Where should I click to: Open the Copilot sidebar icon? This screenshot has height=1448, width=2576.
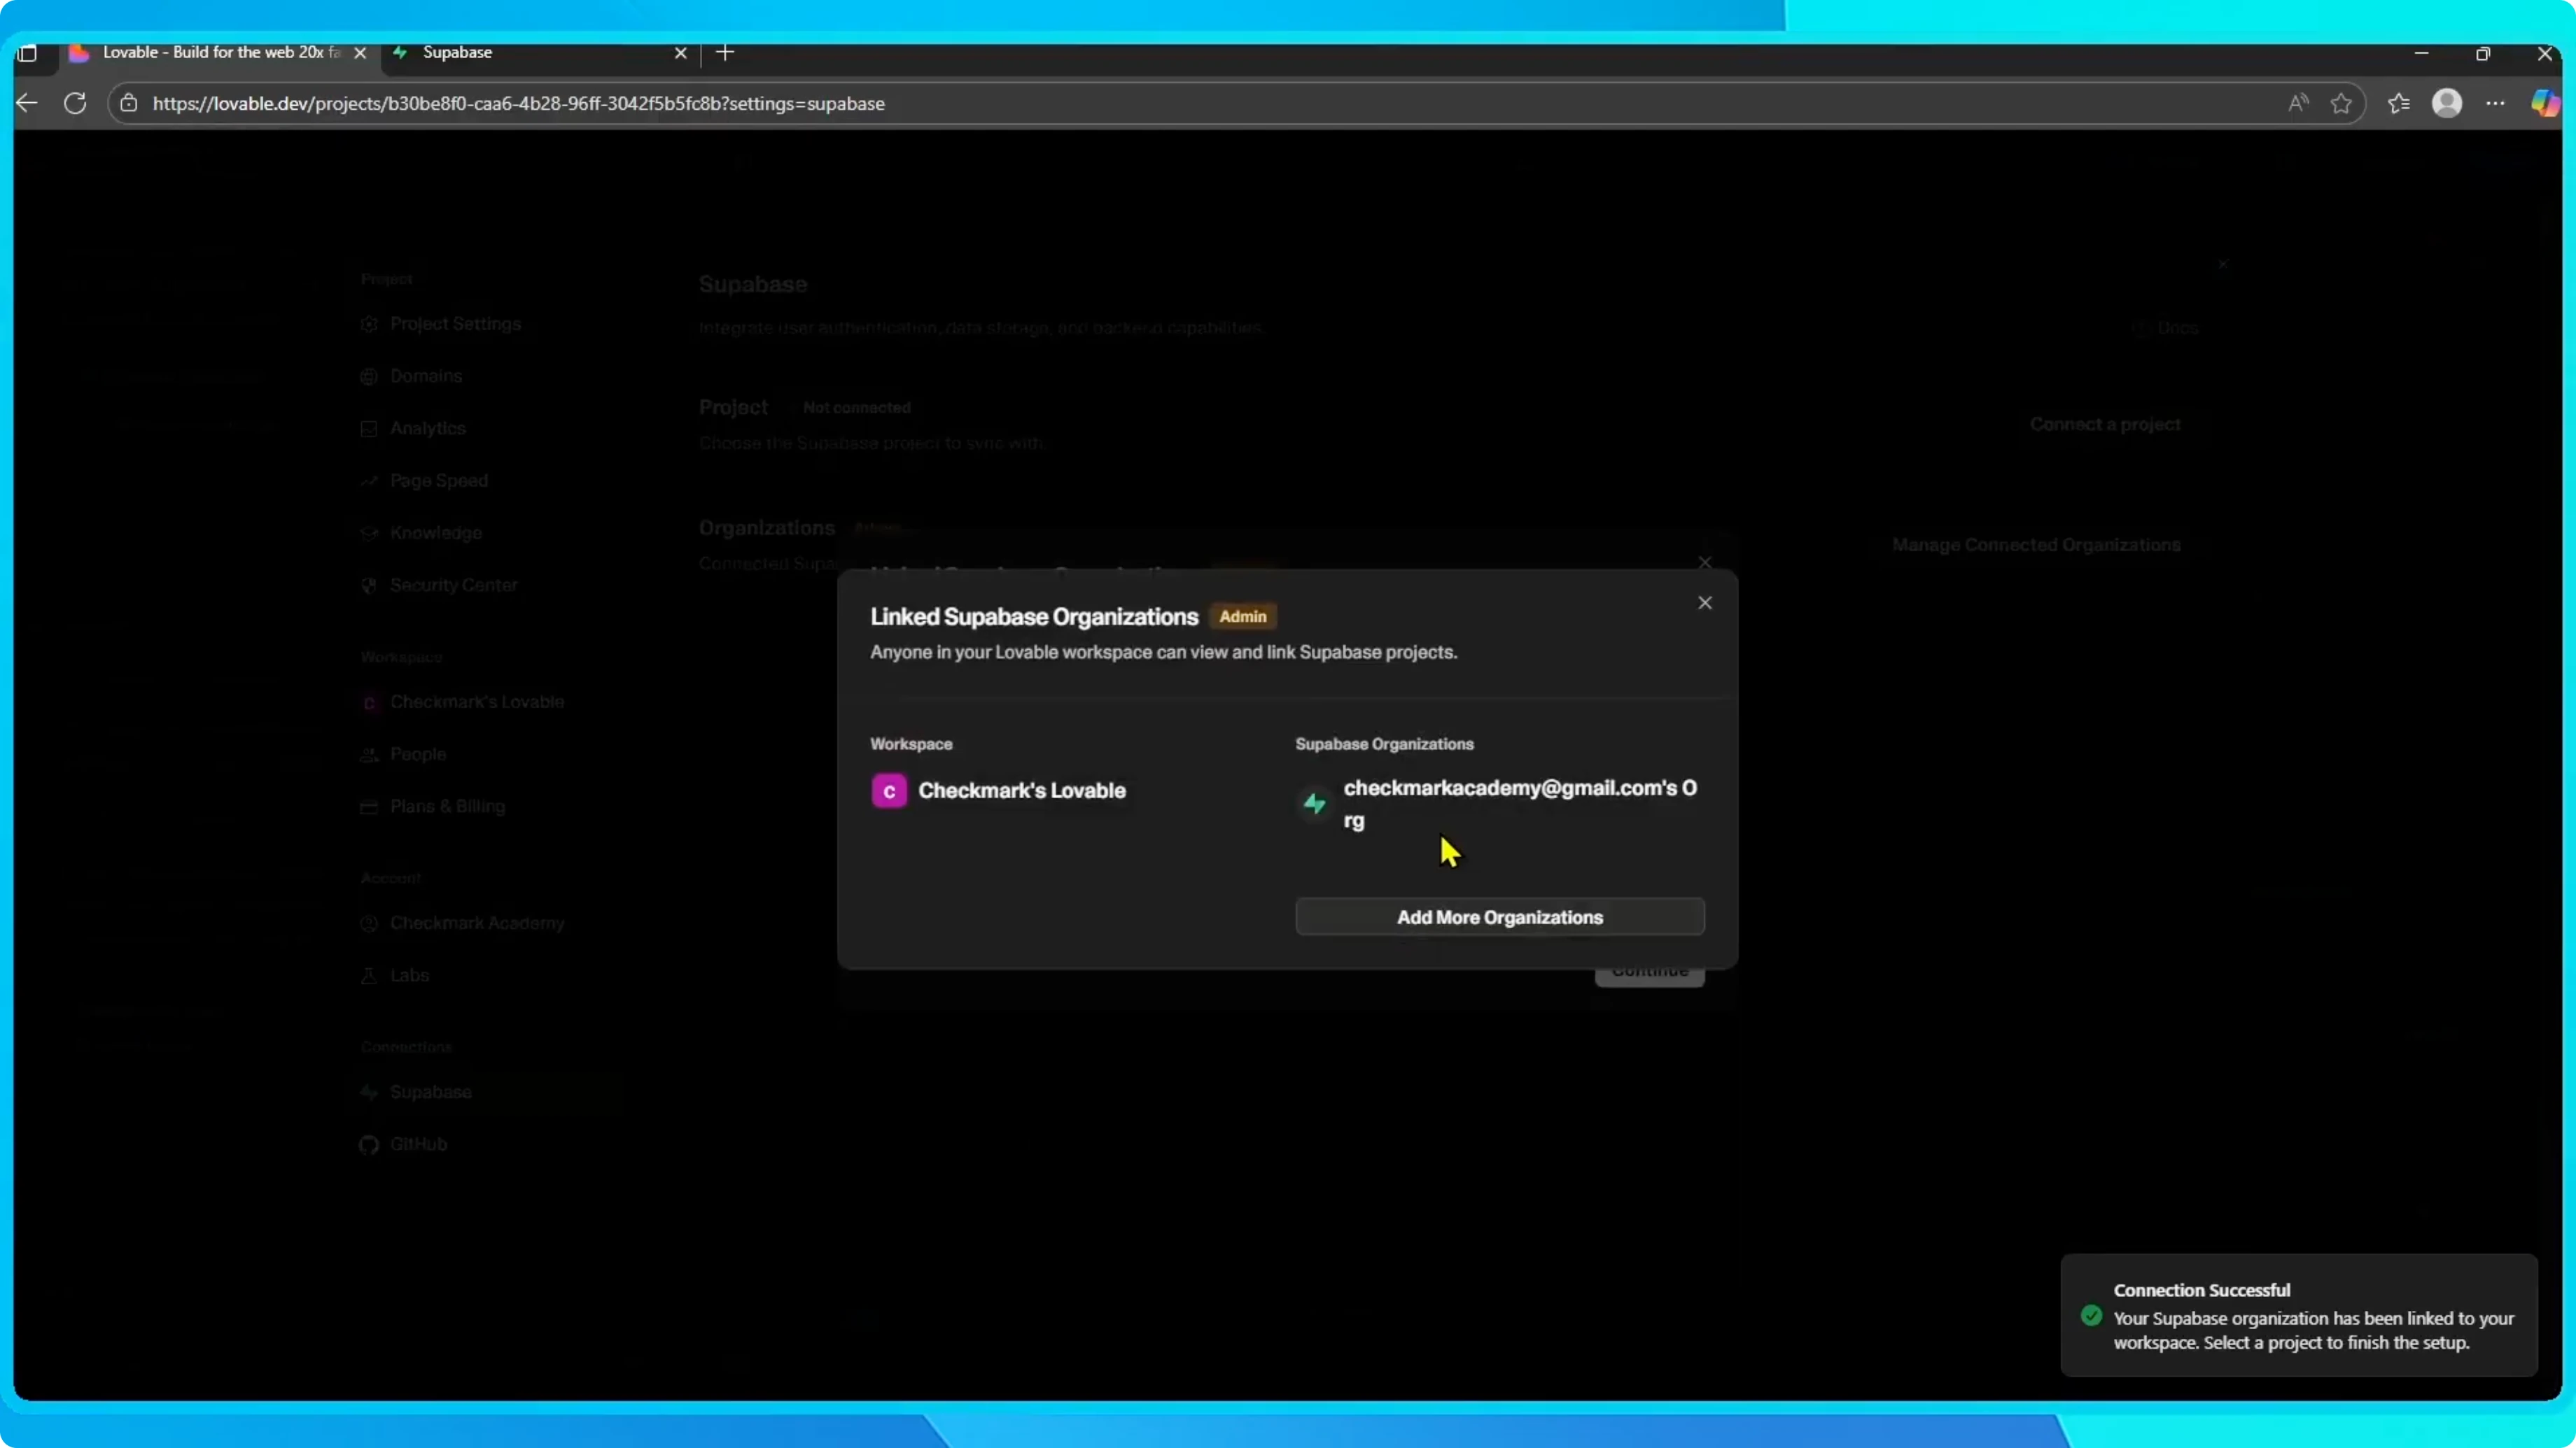coord(2544,103)
